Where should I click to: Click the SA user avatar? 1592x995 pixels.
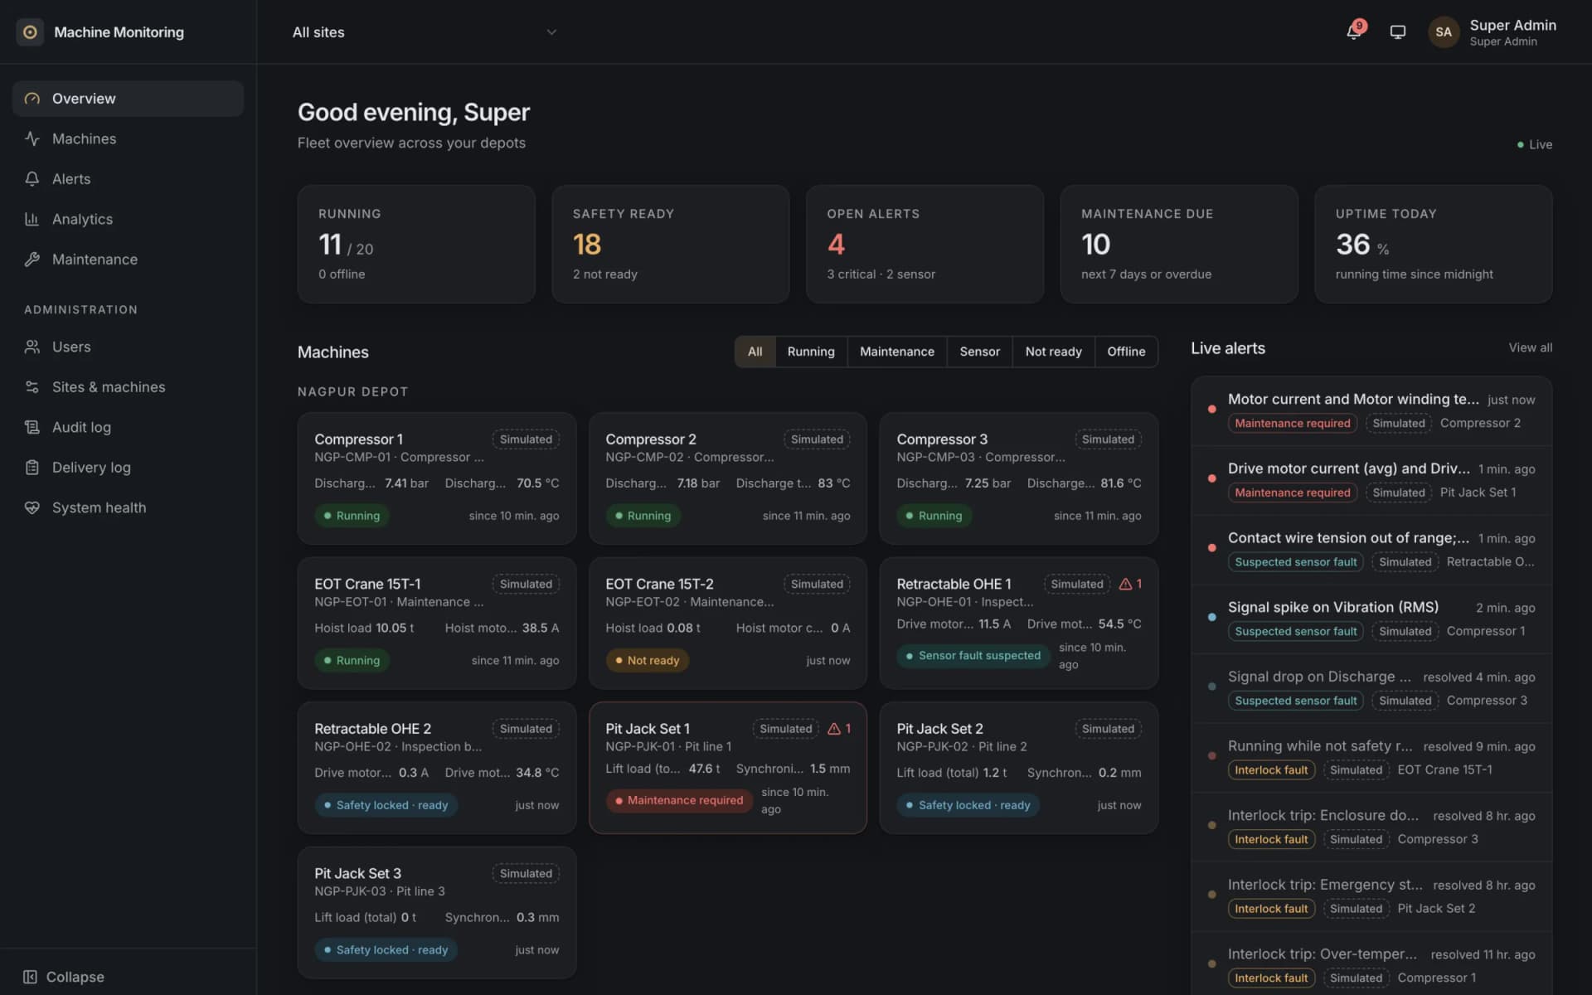point(1444,32)
